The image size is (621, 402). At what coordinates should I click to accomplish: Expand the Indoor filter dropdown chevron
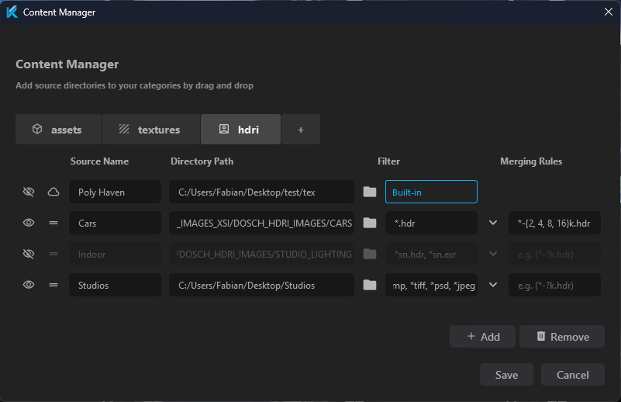tap(493, 254)
